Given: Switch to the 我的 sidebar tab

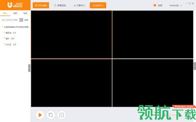Looking at the screenshot, I should (x=15, y=13).
